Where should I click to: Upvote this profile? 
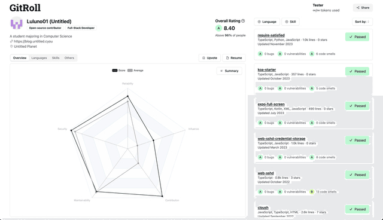(209, 58)
